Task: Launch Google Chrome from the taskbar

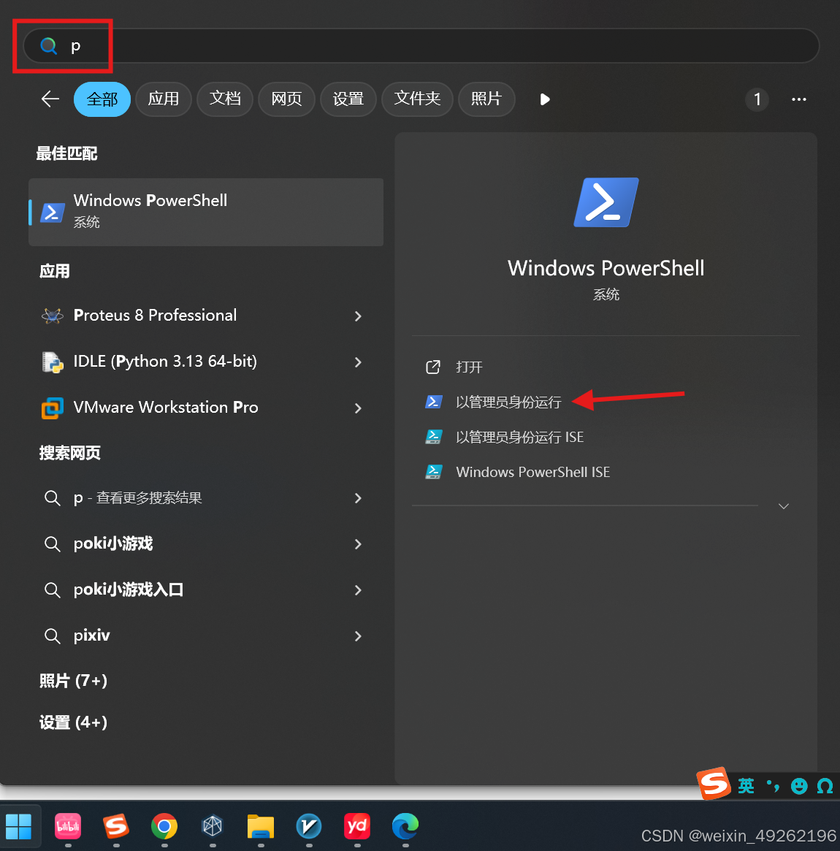Action: [164, 827]
